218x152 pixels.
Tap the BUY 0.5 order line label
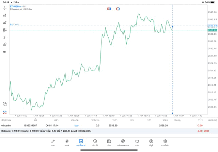[14, 24]
